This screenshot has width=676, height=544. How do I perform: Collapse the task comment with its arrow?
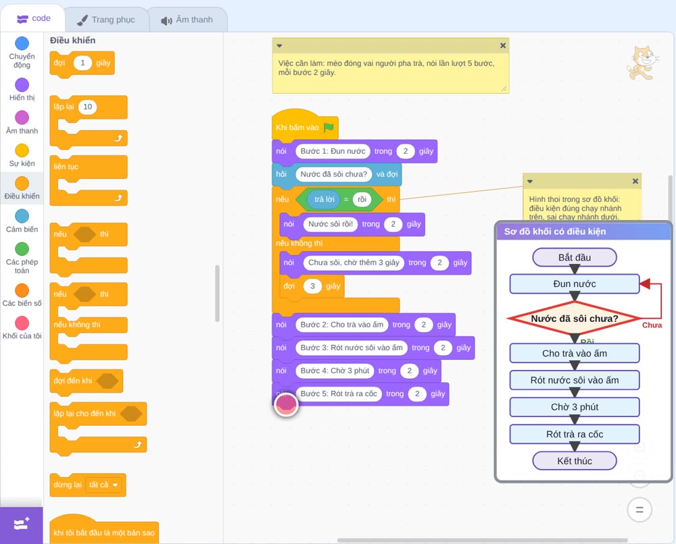tap(279, 46)
